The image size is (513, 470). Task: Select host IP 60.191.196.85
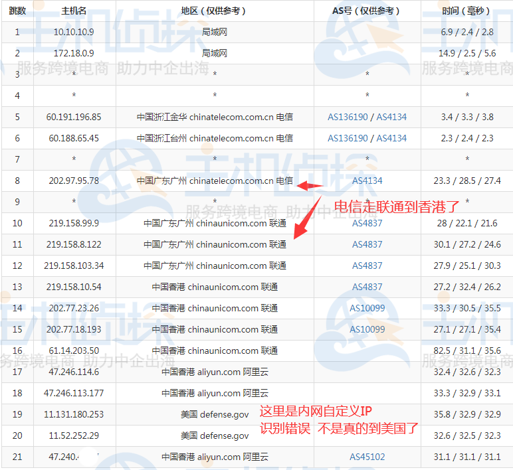(74, 117)
